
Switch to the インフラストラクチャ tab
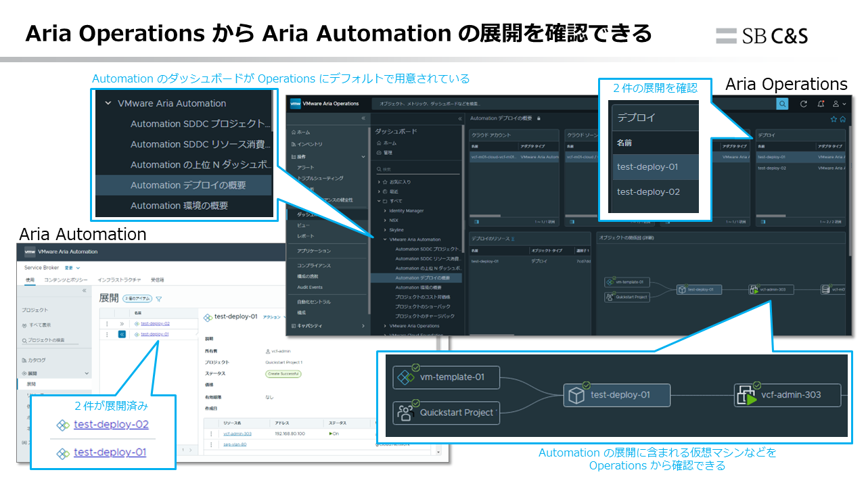[119, 279]
